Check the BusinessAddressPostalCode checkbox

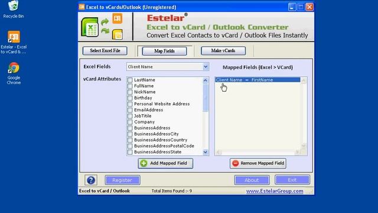(x=130, y=146)
